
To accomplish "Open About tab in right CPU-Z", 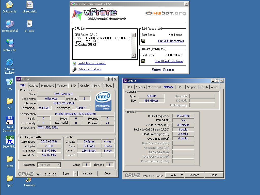I will coord(215,87).
